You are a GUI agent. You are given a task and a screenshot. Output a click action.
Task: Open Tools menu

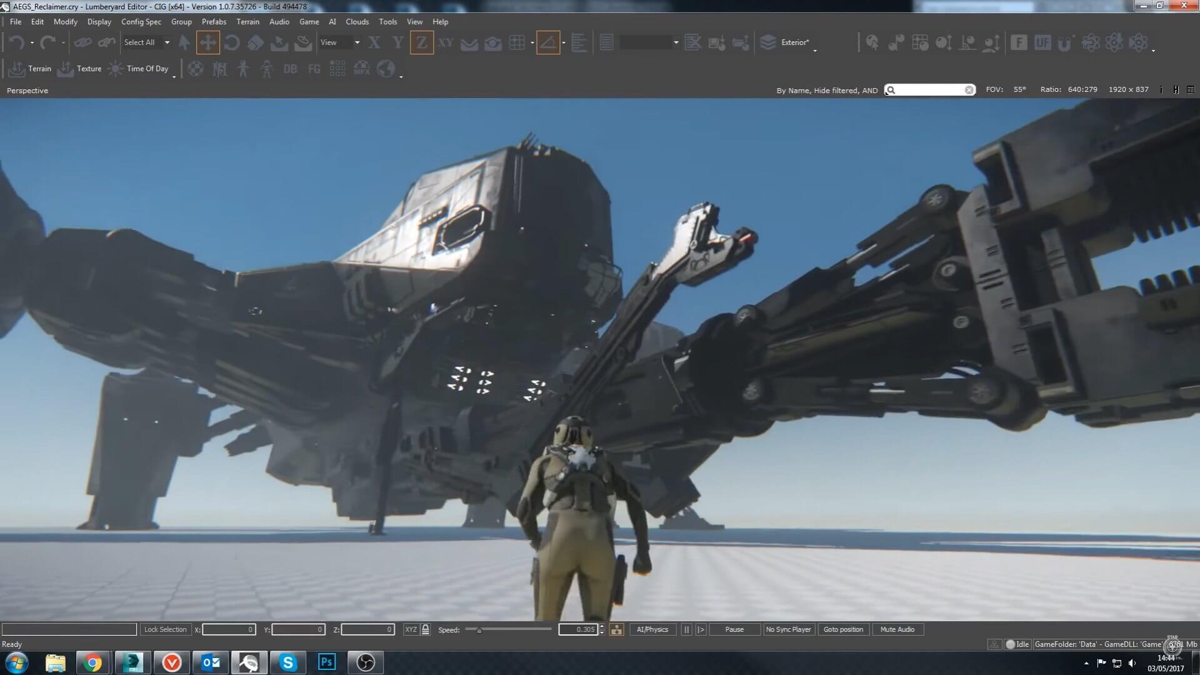pos(388,21)
